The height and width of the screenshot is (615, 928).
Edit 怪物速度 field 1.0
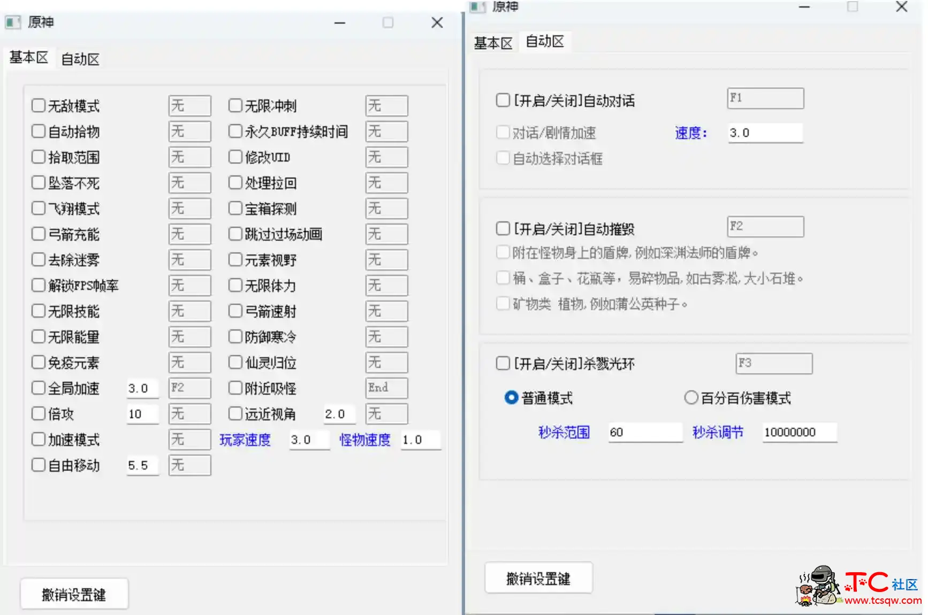click(421, 440)
